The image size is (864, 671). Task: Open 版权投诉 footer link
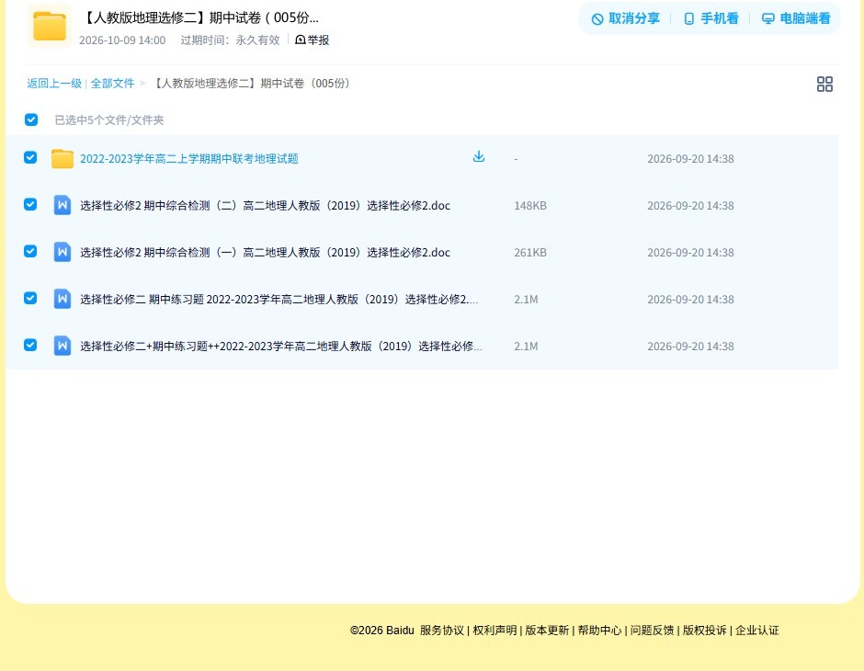[x=705, y=631]
